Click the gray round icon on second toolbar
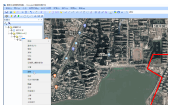Image resolution: width=175 pixels, height=108 pixels. pos(6,16)
